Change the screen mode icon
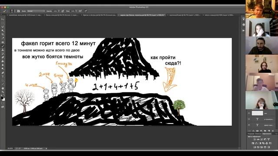The image size is (278, 156). [x=3, y=107]
